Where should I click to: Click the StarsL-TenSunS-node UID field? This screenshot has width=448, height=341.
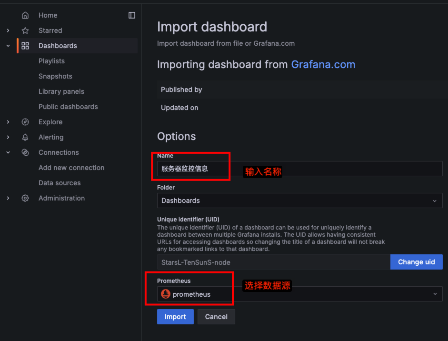(274, 262)
